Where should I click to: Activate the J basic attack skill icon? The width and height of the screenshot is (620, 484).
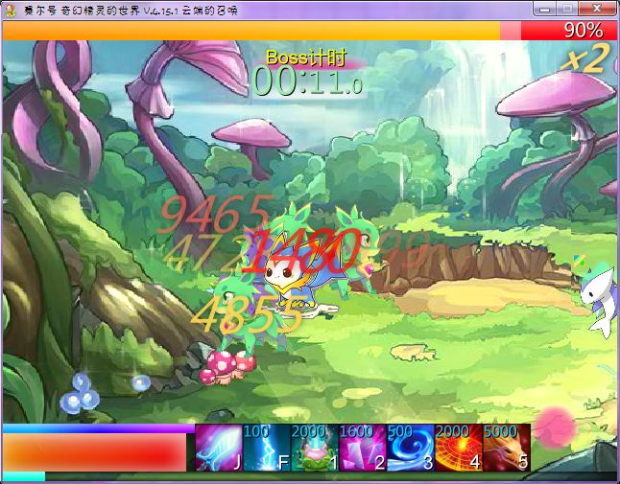(219, 448)
